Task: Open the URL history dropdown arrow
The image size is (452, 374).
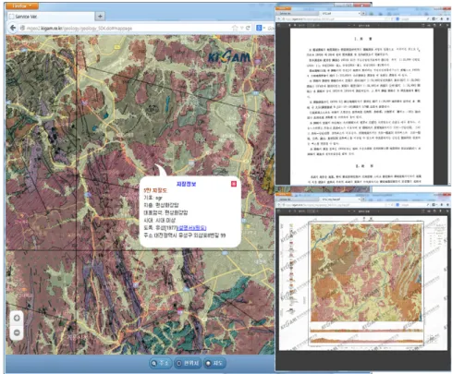Action: pyautogui.click(x=242, y=28)
